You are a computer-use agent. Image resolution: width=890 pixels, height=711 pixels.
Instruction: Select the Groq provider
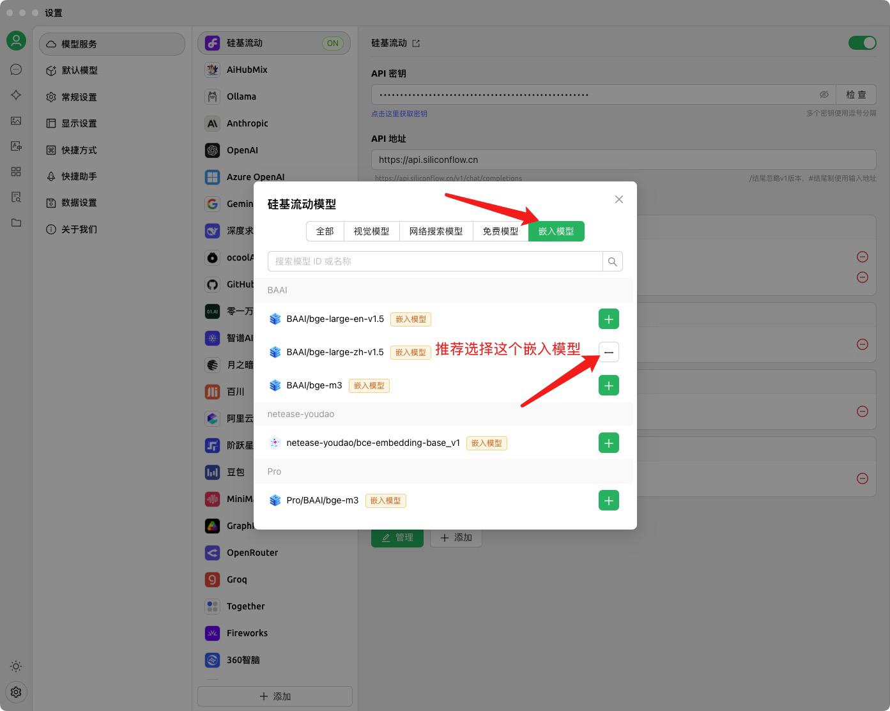pyautogui.click(x=274, y=579)
